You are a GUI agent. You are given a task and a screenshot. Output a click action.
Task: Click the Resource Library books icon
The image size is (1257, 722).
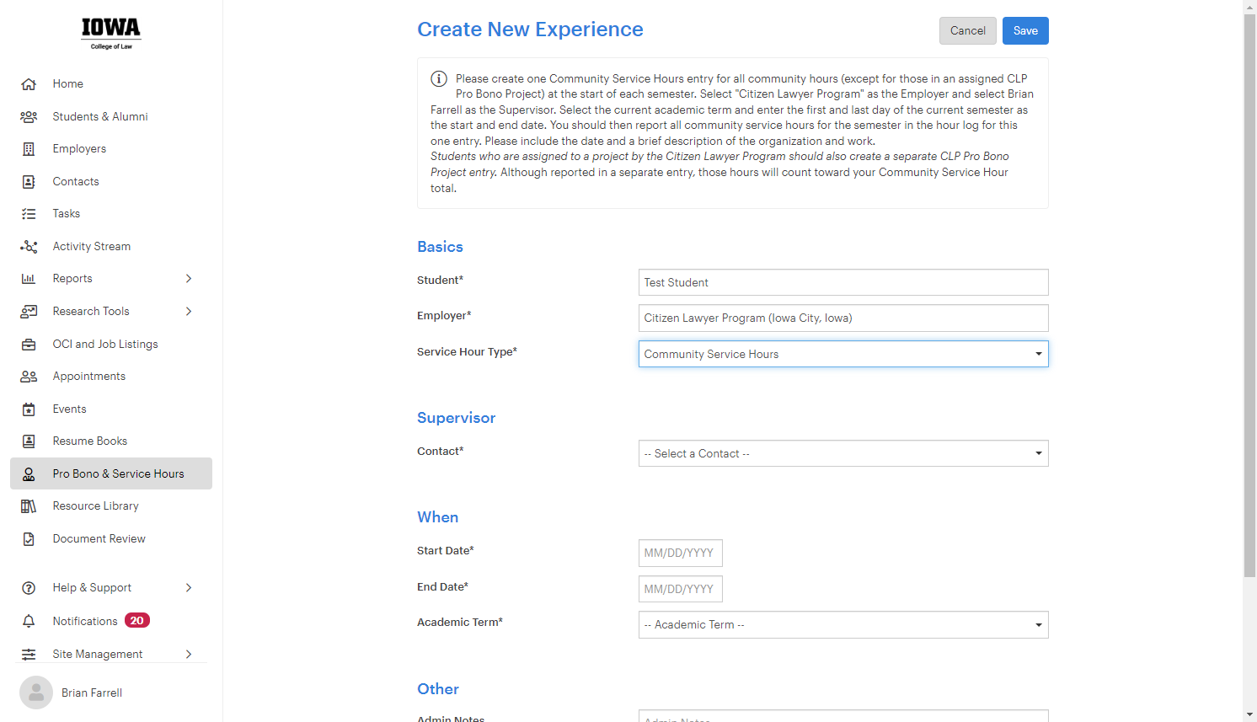coord(29,506)
